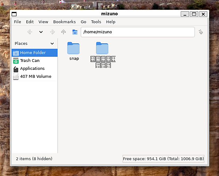Open the File menu

(18, 22)
